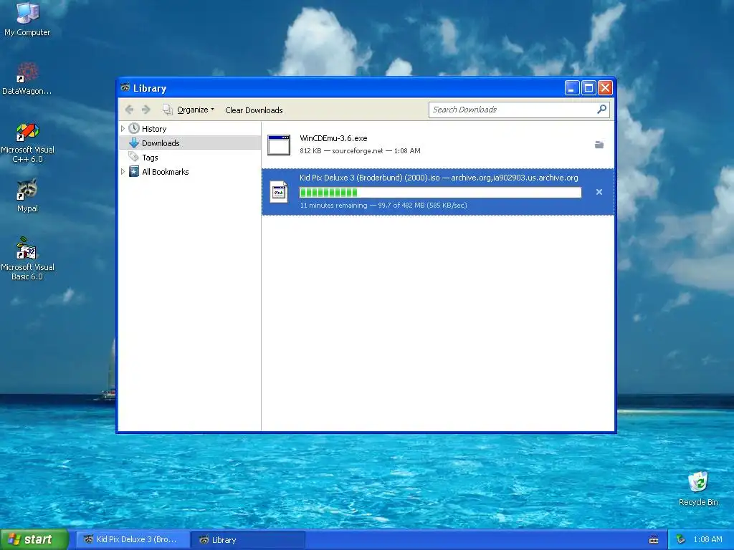Select Downloads in the sidebar
The height and width of the screenshot is (550, 734).
coord(190,143)
